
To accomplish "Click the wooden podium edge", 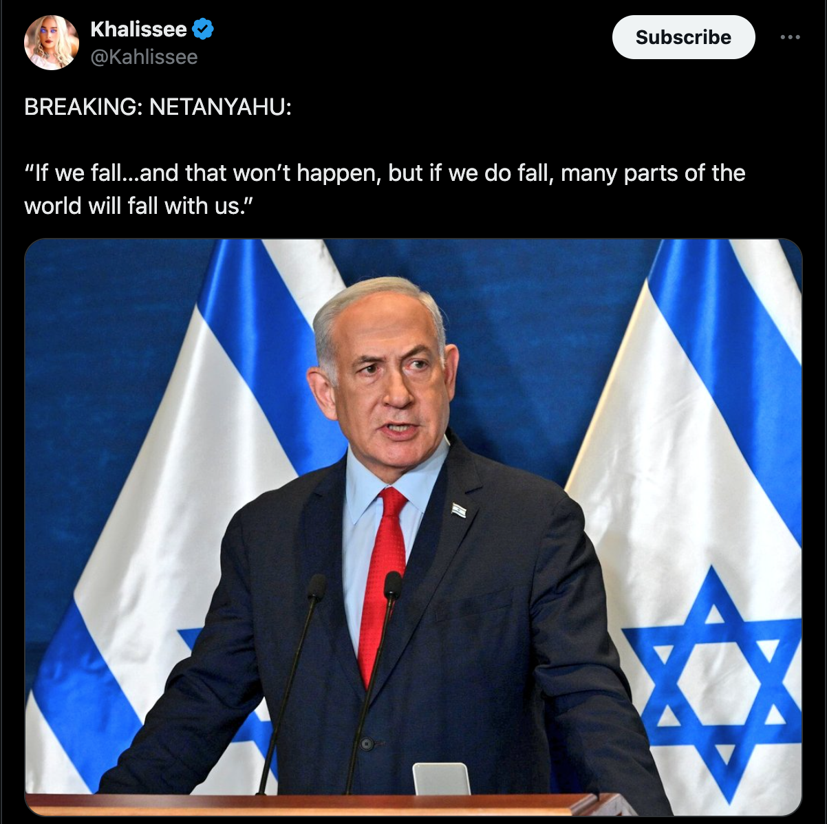I will 323,804.
